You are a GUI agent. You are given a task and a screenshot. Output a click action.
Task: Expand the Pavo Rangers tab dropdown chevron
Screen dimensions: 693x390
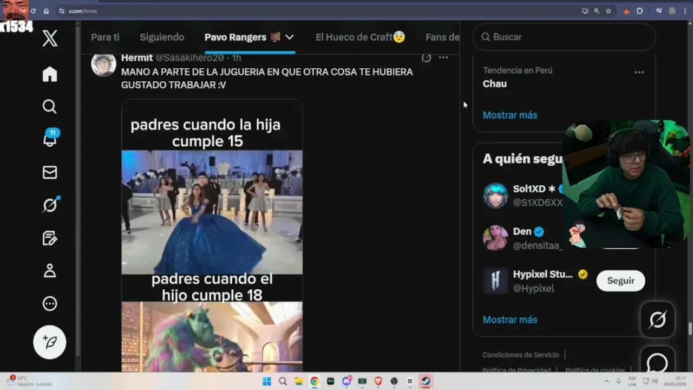click(x=290, y=37)
